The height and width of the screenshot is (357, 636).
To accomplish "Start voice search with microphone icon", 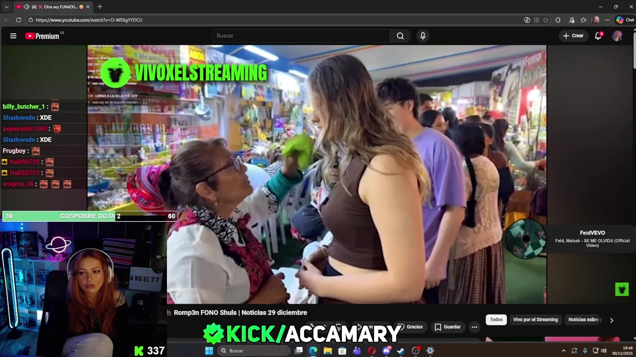I will [423, 36].
